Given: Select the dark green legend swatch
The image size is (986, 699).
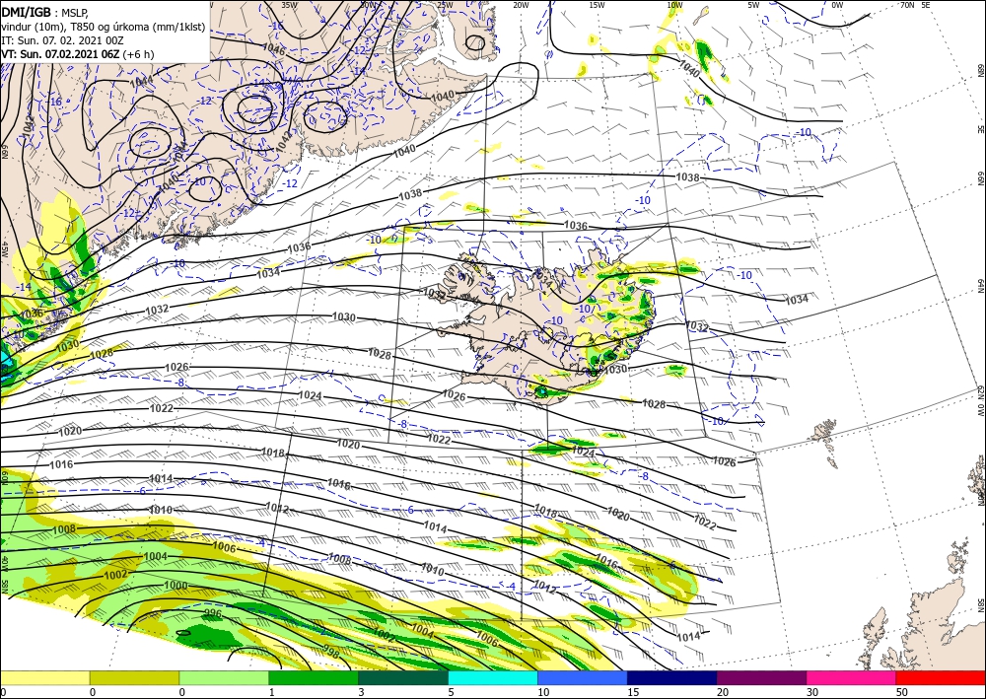Looking at the screenshot, I should click(403, 678).
